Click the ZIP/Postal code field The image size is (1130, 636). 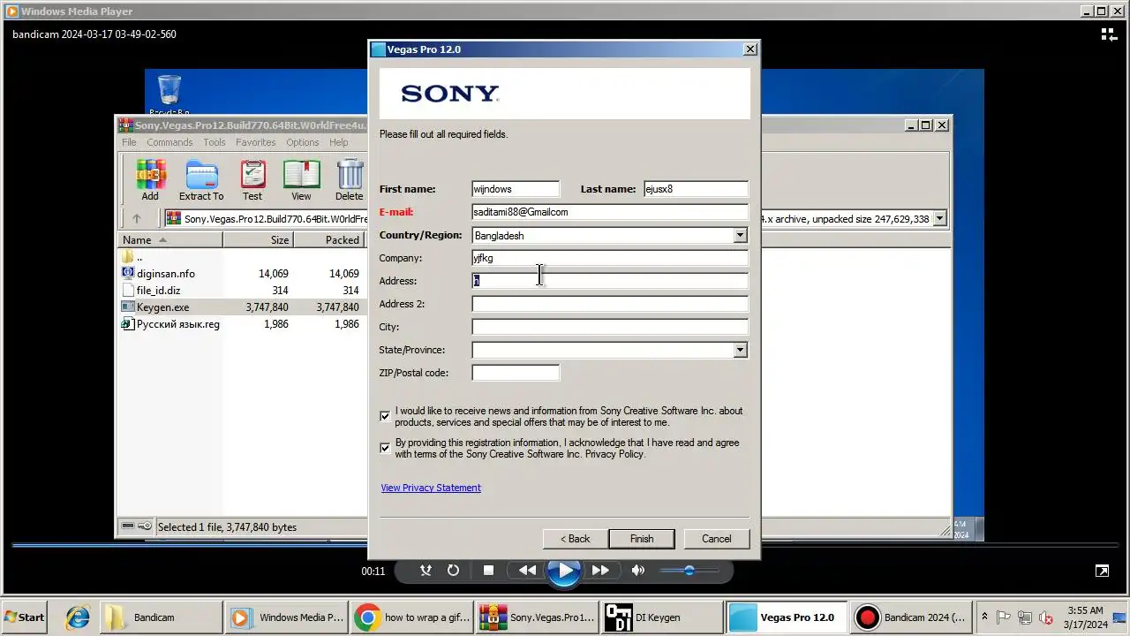[516, 373]
